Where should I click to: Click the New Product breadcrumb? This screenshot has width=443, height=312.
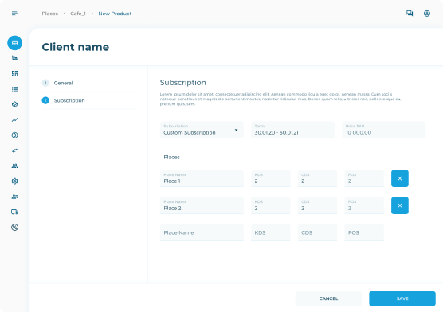pyautogui.click(x=115, y=14)
